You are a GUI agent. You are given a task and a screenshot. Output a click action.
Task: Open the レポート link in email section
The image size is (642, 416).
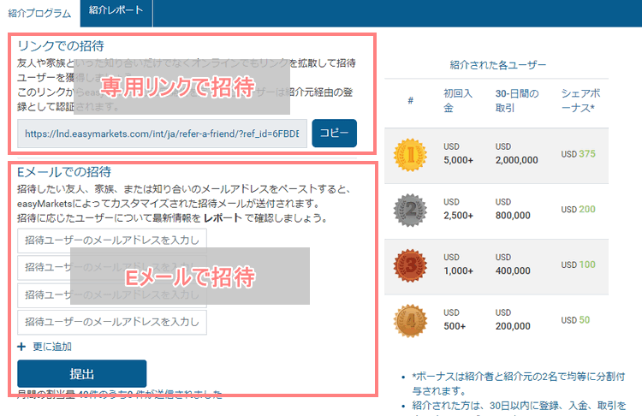tap(223, 218)
